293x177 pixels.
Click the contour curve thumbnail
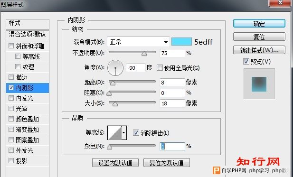coord(114,133)
